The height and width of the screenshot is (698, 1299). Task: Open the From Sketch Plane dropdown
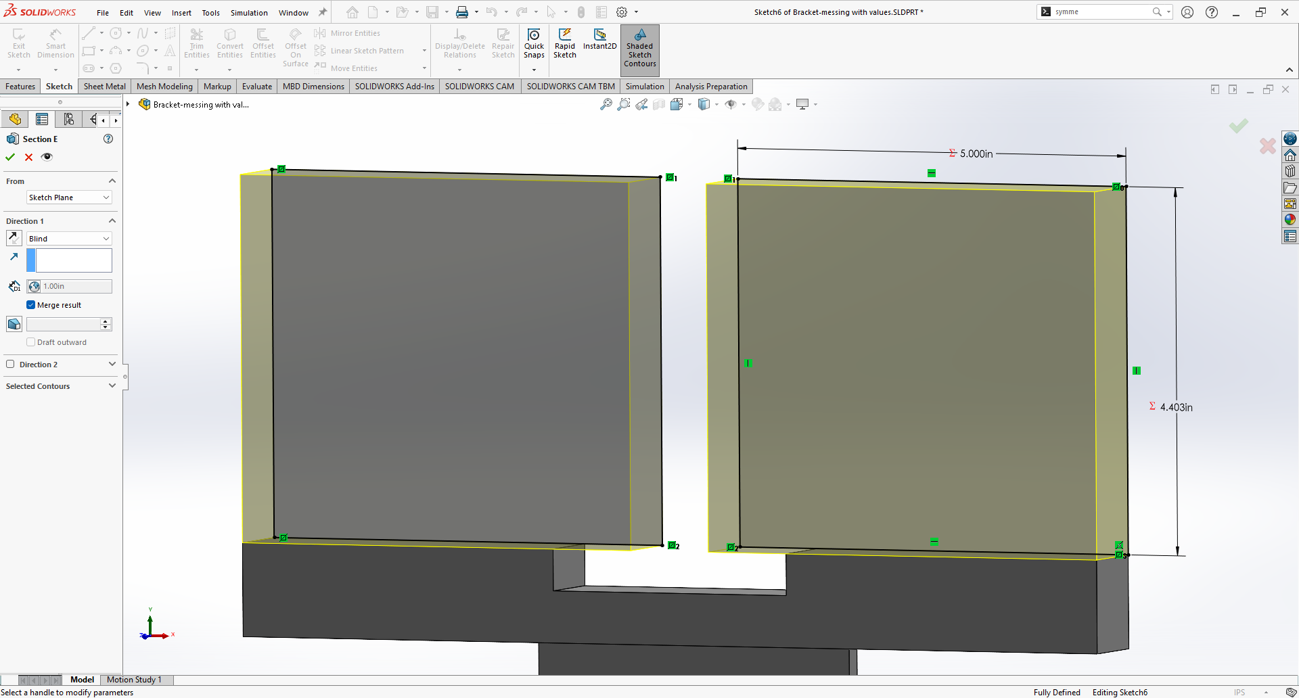[69, 197]
